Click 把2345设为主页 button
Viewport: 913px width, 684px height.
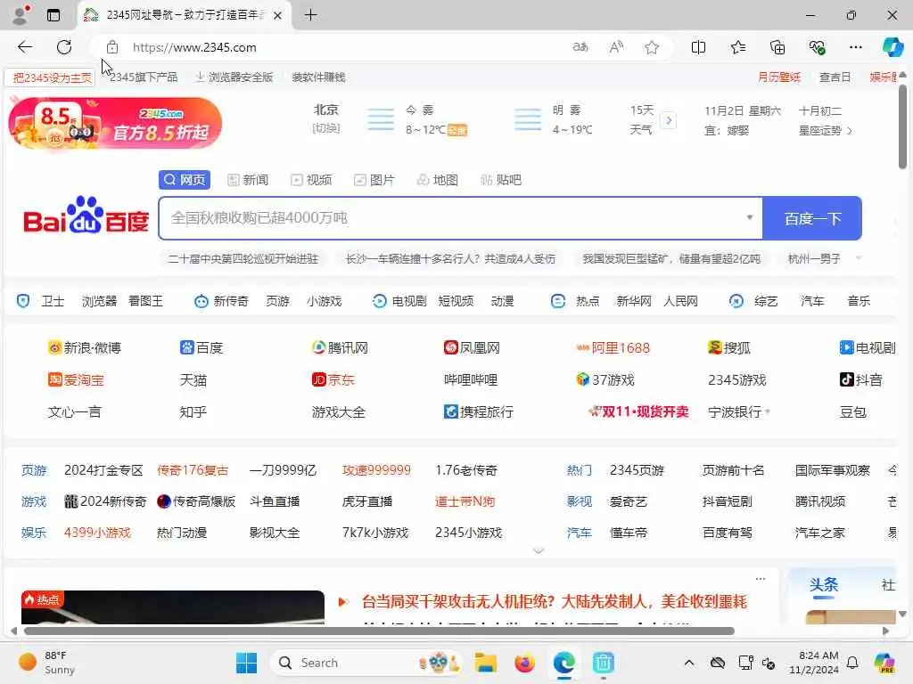click(x=51, y=77)
